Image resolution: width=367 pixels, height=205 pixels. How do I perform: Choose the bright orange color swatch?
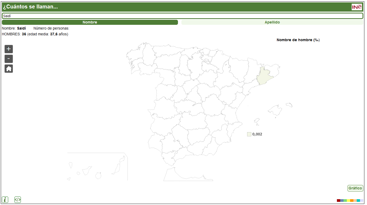click(352, 201)
